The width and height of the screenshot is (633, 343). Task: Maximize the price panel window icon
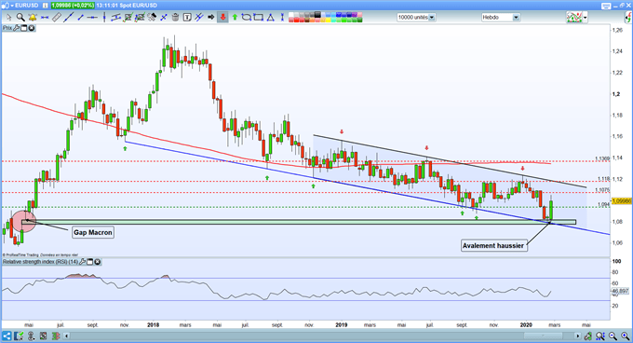pyautogui.click(x=23, y=28)
